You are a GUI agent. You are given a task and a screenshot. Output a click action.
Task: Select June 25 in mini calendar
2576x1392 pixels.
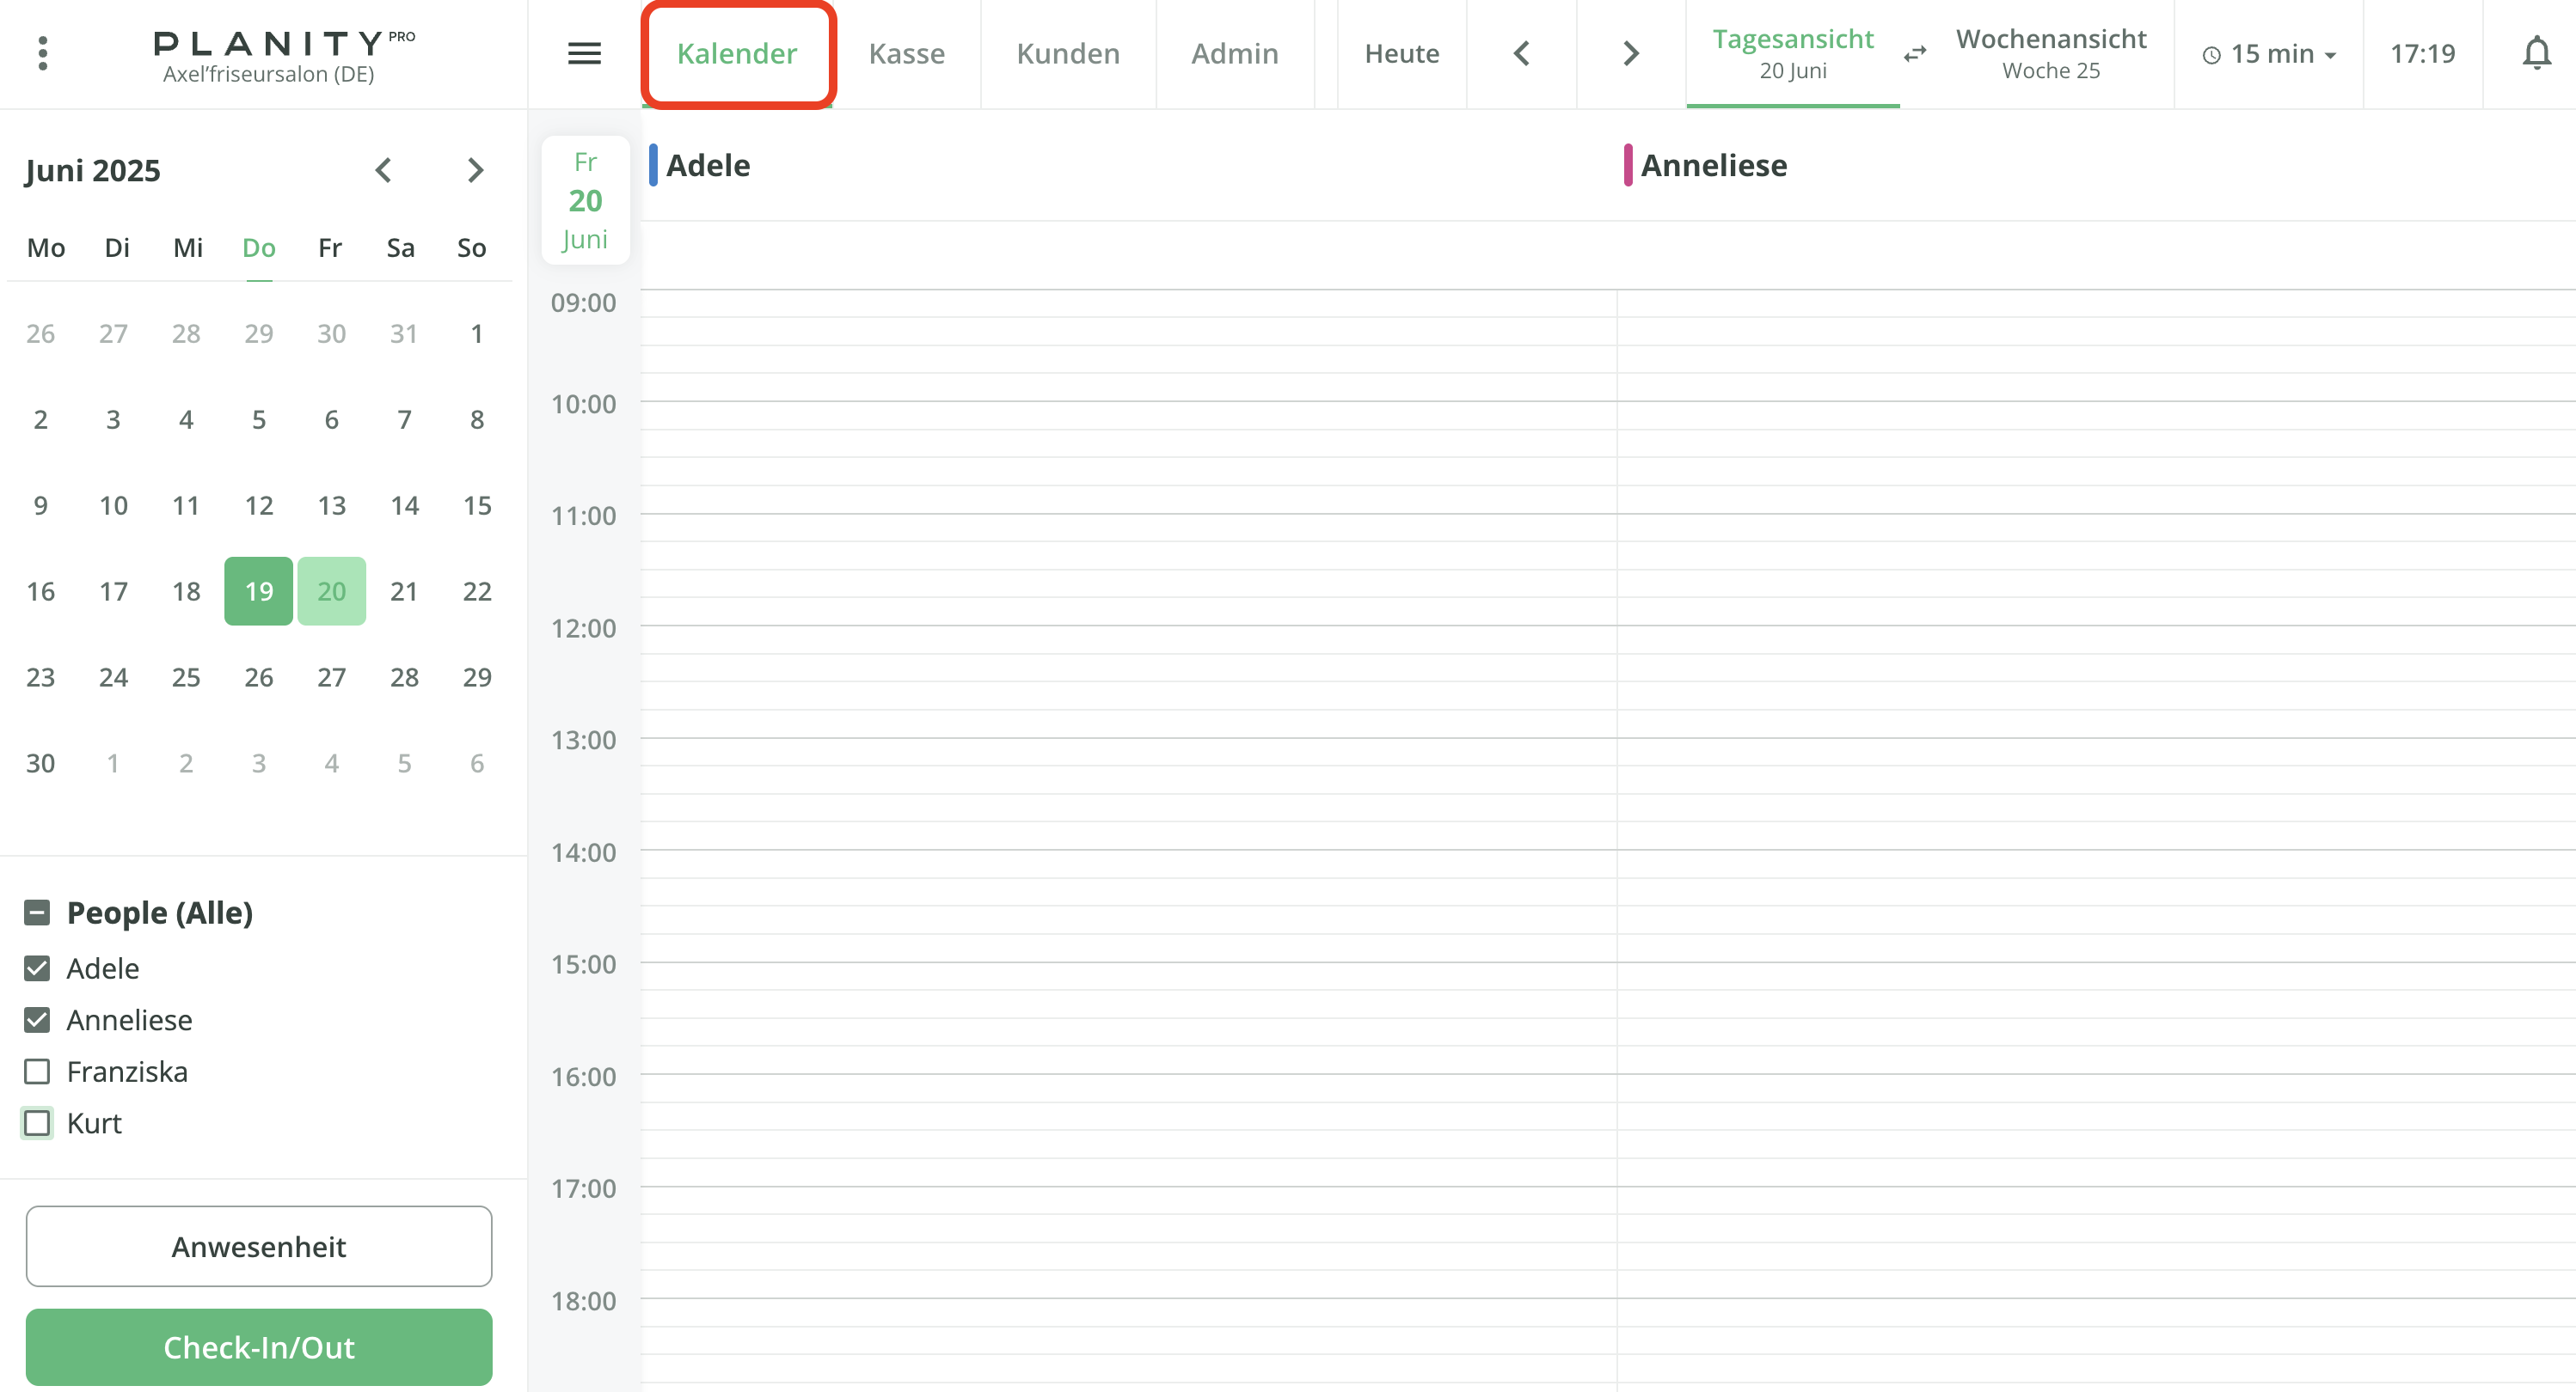coord(186,677)
